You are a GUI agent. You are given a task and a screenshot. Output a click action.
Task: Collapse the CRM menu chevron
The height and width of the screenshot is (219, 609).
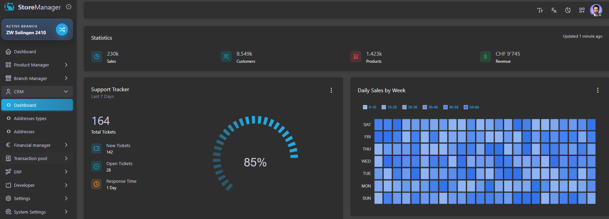(x=66, y=92)
